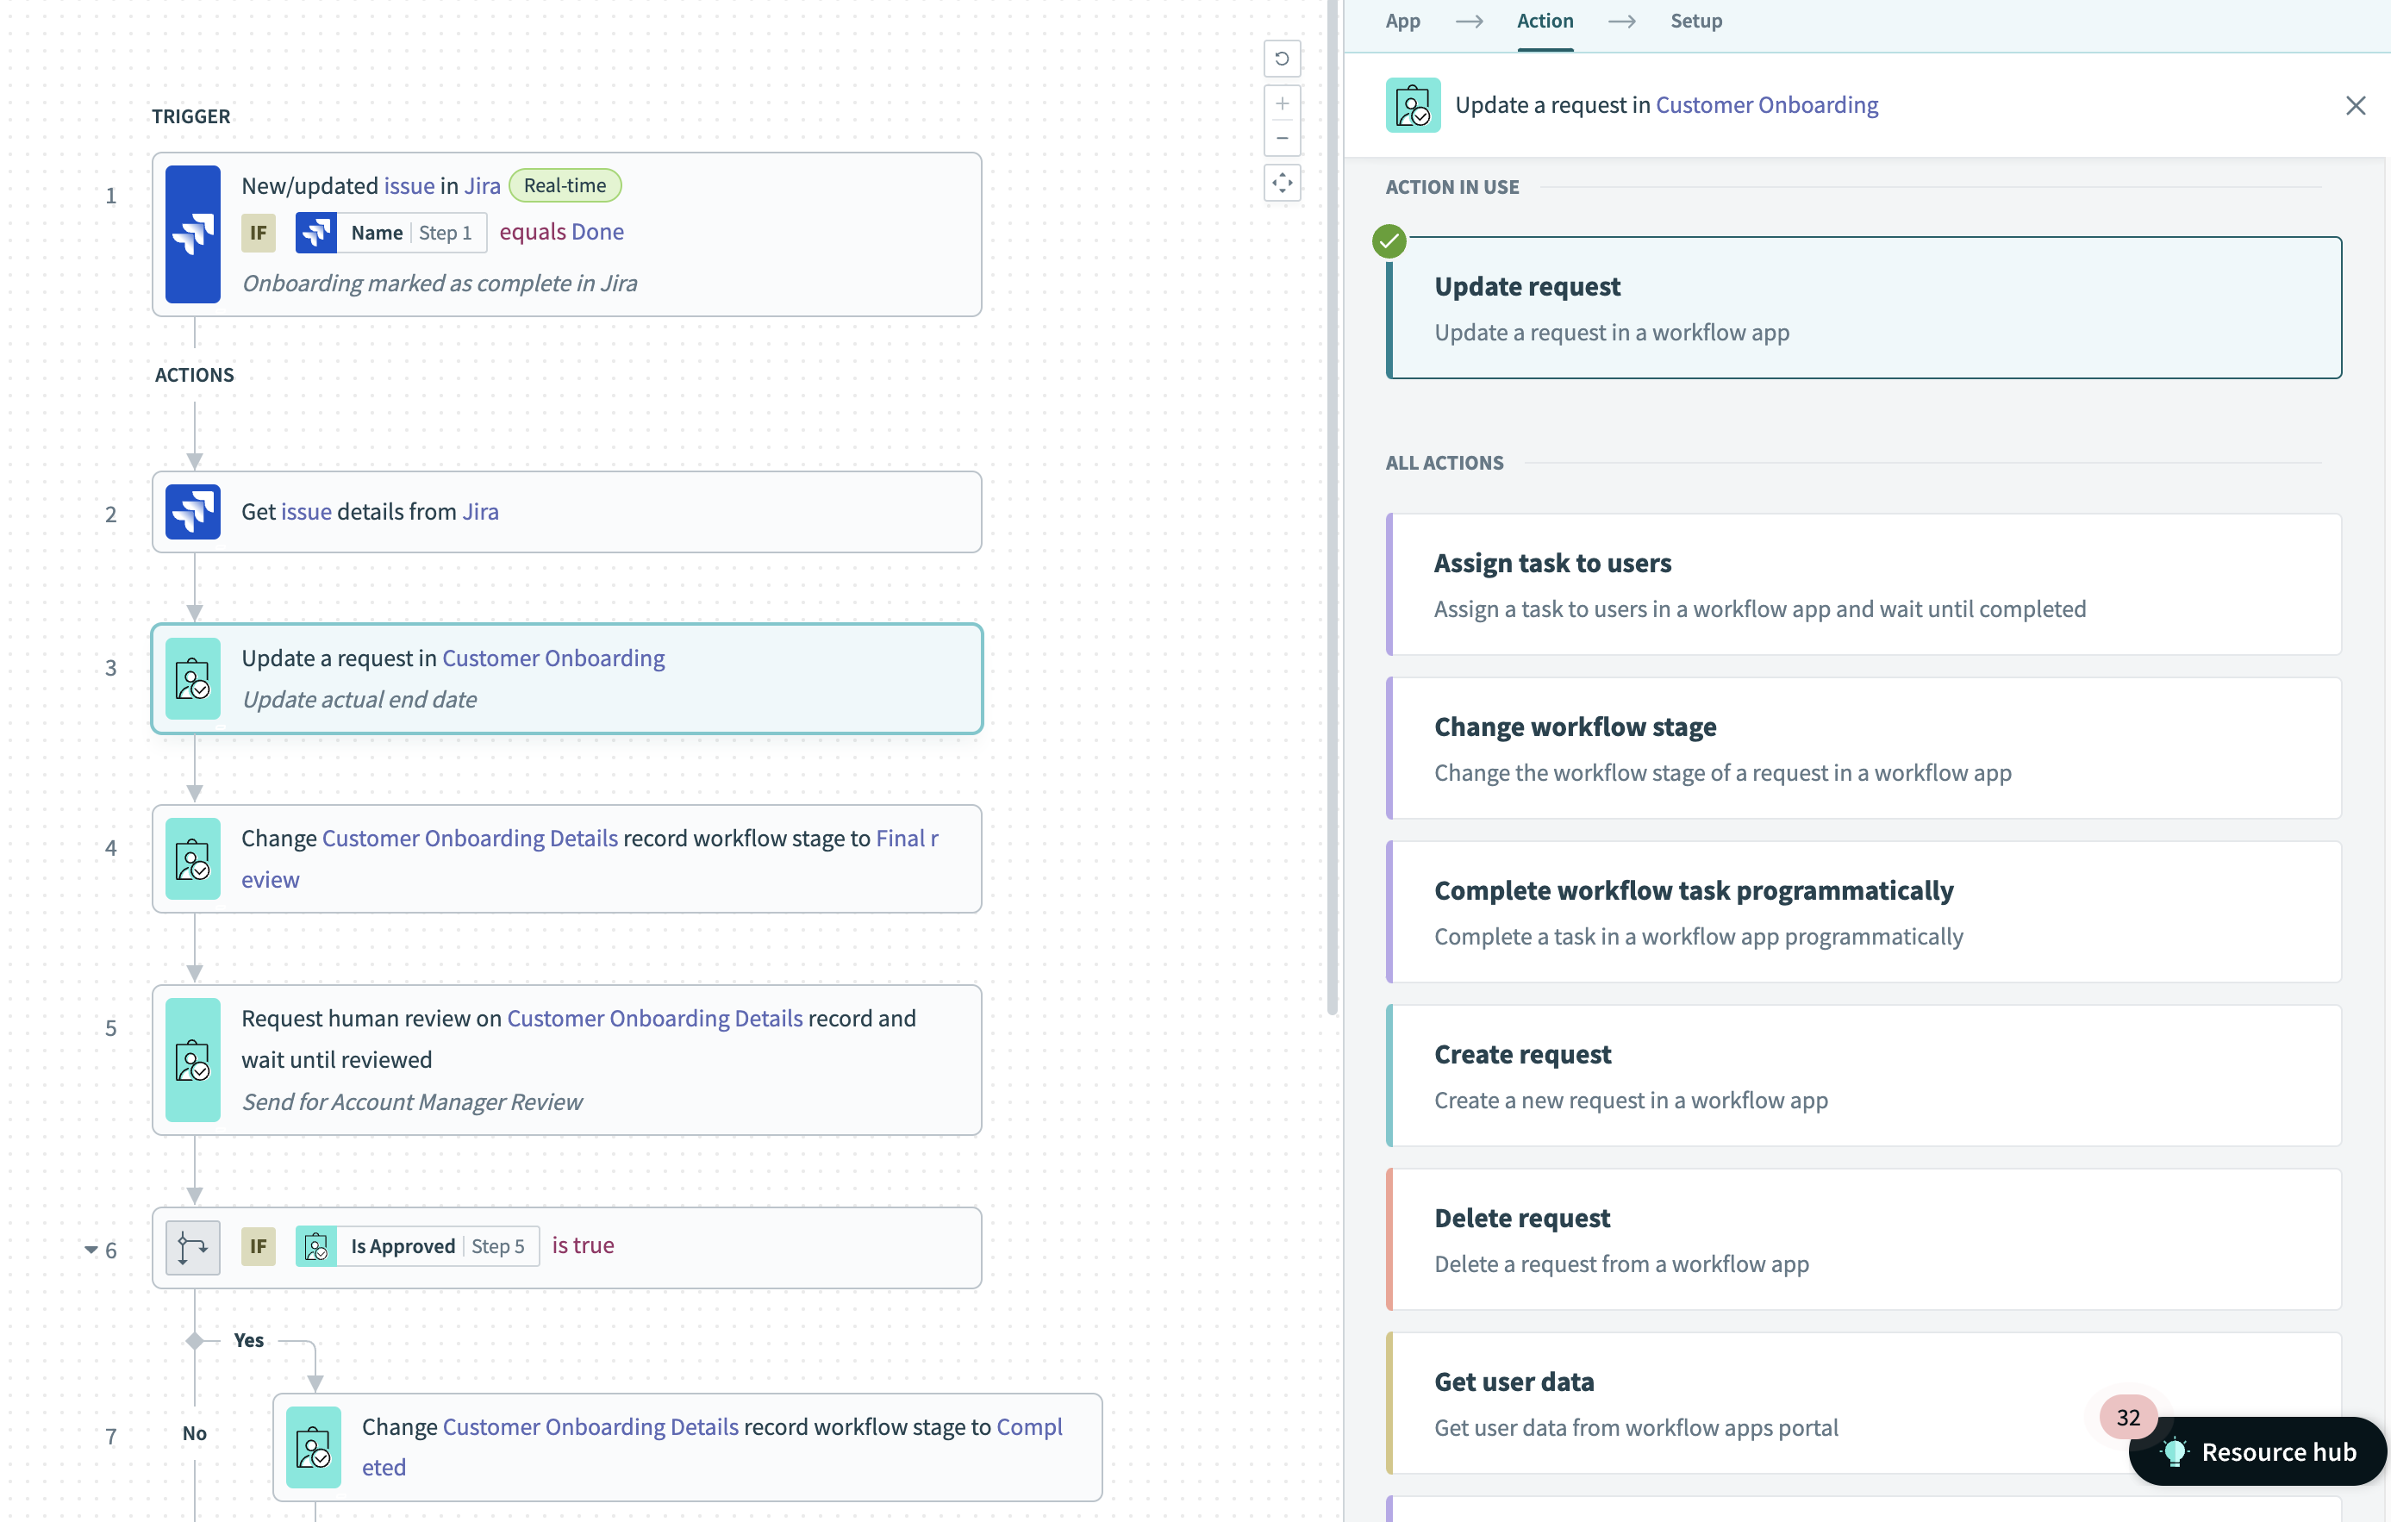Open the Name Step 1 field pill
This screenshot has height=1522, width=2391.
pos(390,233)
